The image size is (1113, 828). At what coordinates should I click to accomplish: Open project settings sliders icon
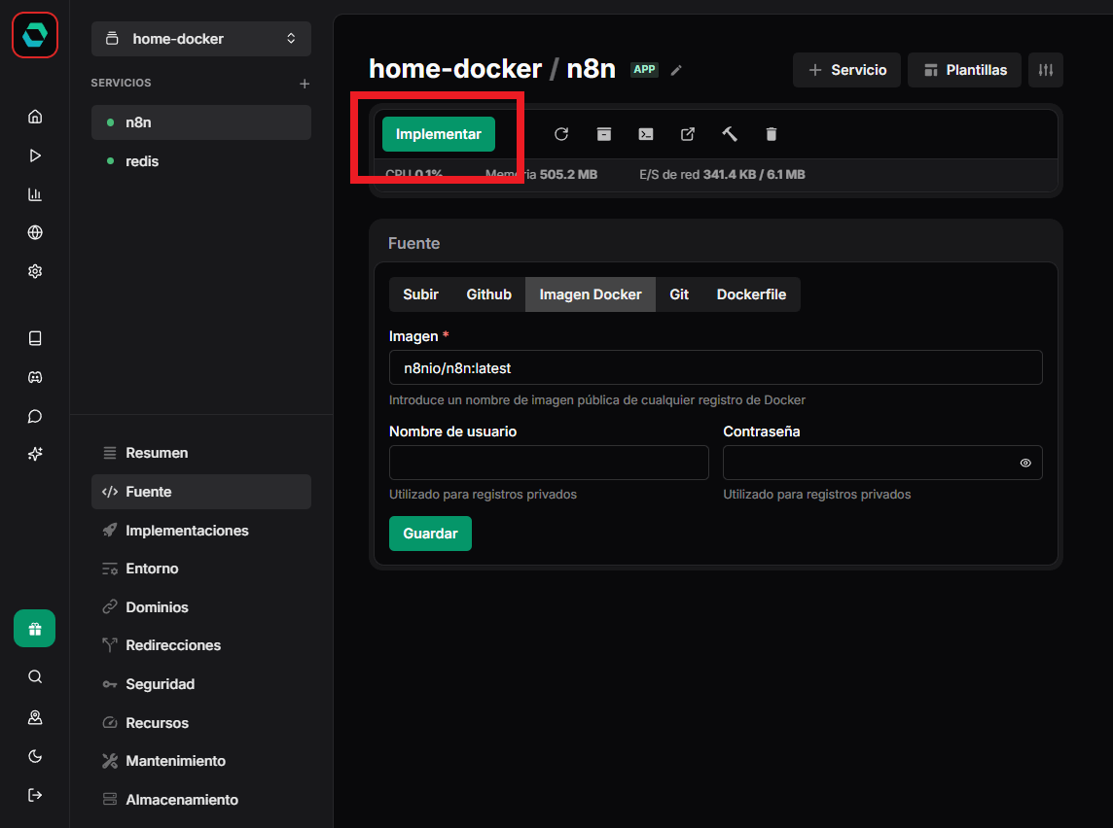click(x=1046, y=69)
